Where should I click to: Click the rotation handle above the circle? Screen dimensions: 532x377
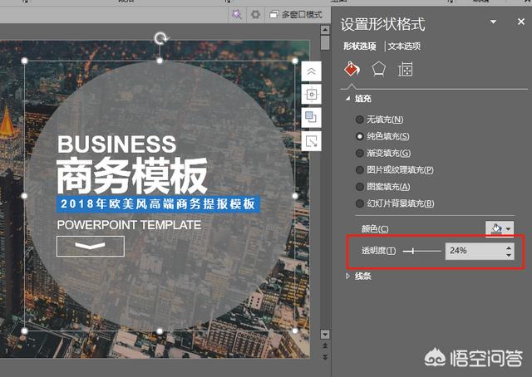click(160, 38)
